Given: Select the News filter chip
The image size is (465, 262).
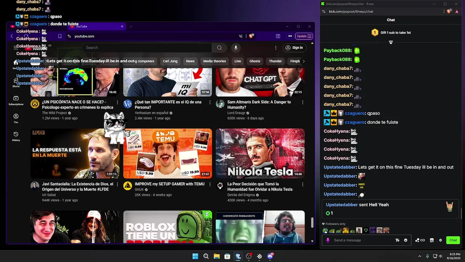Looking at the screenshot, I should pyautogui.click(x=190, y=61).
